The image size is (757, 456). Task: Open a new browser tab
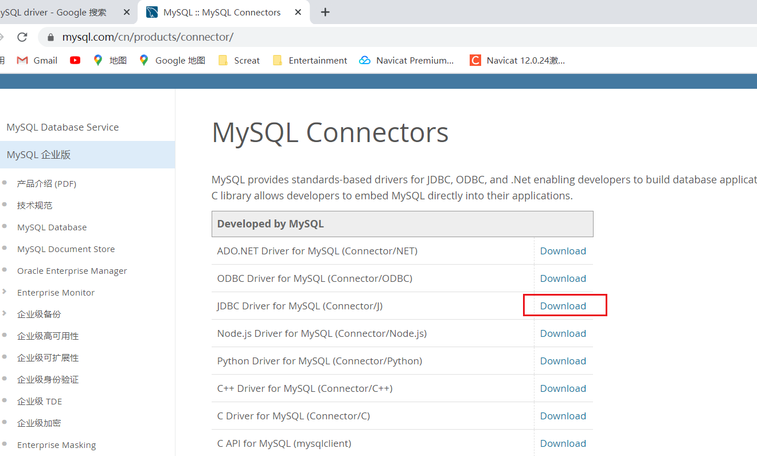325,11
